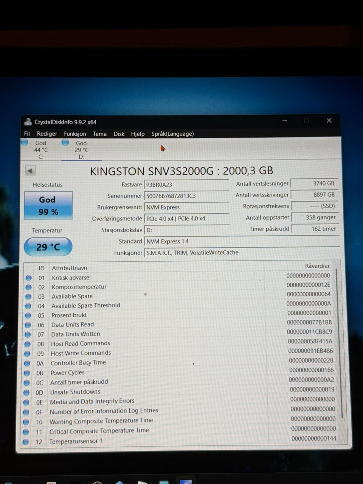Click status dot for Antall timer påskrudd row
The height and width of the screenshot is (484, 363).
point(26,383)
